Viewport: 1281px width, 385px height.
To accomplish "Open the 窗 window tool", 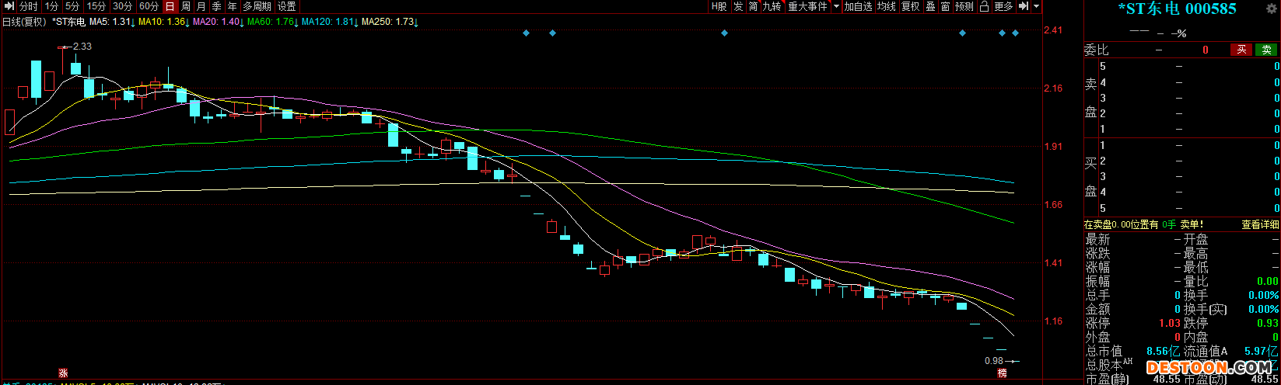I will 945,6.
